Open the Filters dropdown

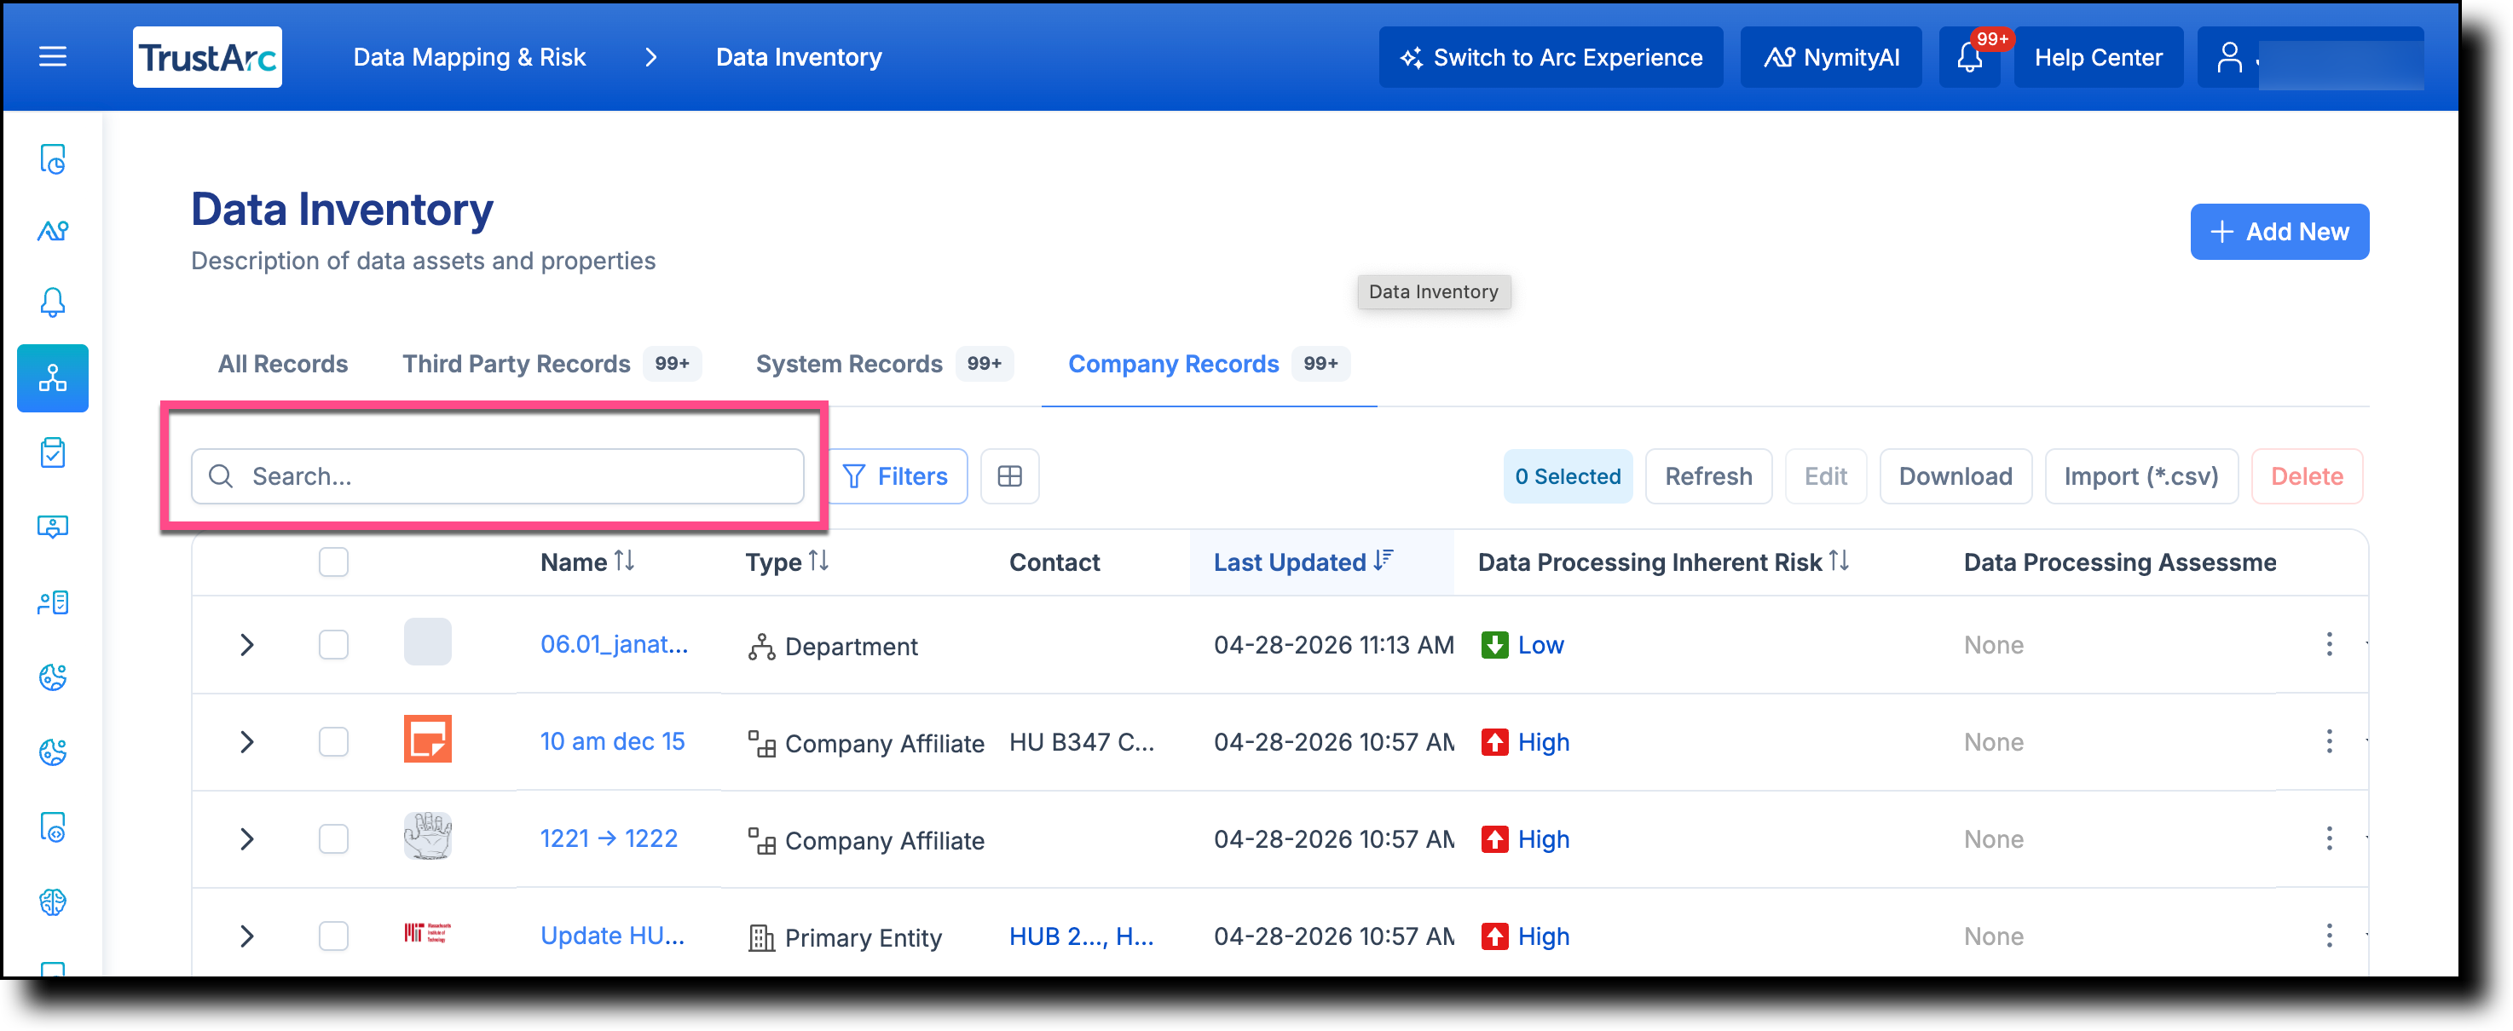pyautogui.click(x=896, y=476)
